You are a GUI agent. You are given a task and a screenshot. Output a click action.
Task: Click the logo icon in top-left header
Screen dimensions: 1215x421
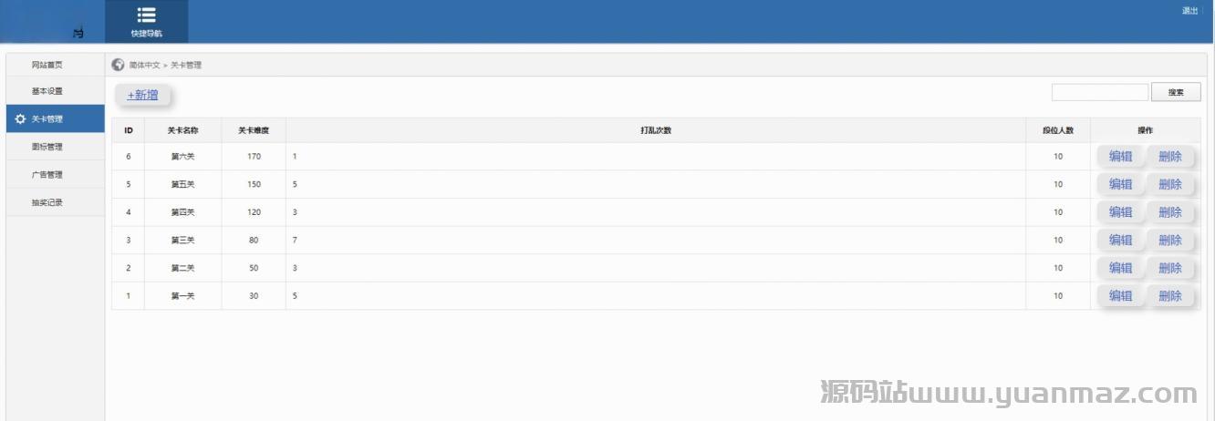78,33
